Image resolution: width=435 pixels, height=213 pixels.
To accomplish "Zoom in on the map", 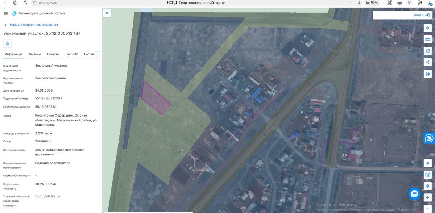I will (428, 197).
